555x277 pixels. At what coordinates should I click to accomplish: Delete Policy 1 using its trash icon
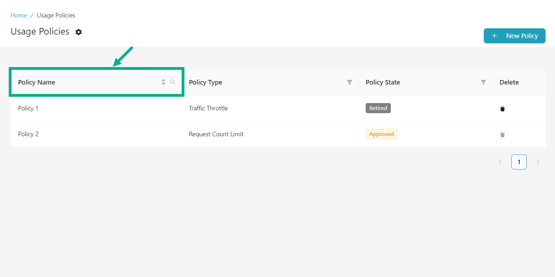(502, 109)
